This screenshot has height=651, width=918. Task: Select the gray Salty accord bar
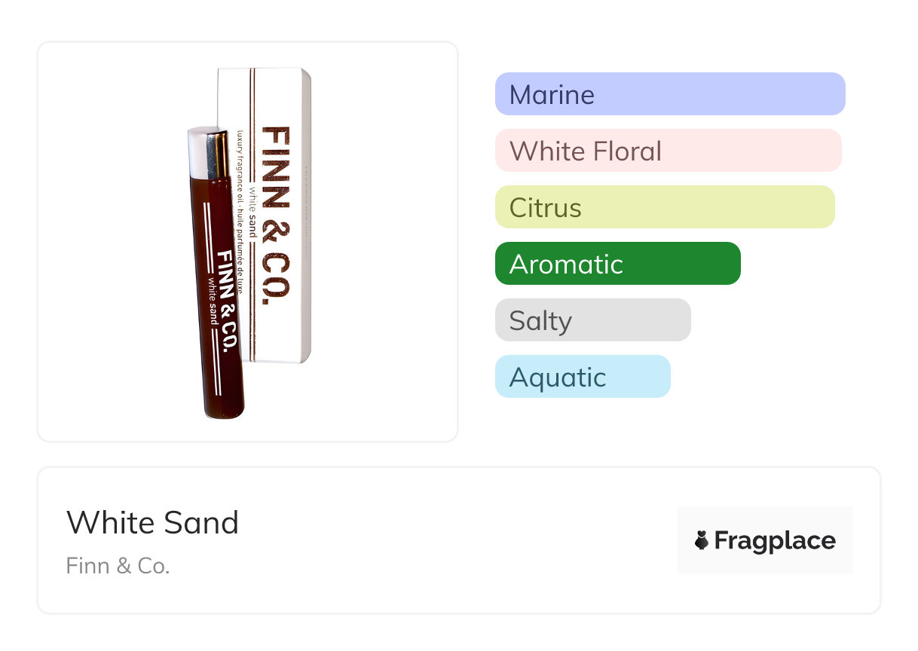coord(592,320)
